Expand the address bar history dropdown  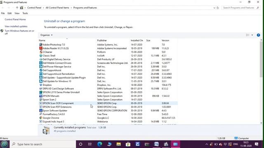(214, 8)
